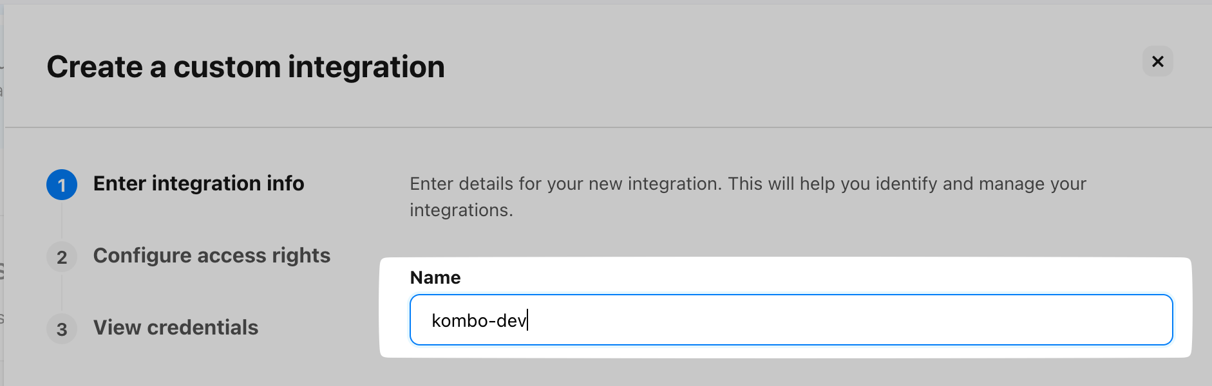Close the custom integration dialog
The image size is (1212, 386).
click(x=1157, y=62)
